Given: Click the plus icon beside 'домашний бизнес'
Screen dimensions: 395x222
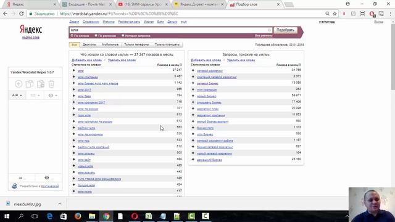Looking at the screenshot, I should point(193,160).
